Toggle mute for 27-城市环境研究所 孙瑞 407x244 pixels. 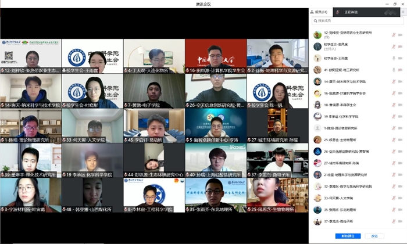click(x=394, y=163)
